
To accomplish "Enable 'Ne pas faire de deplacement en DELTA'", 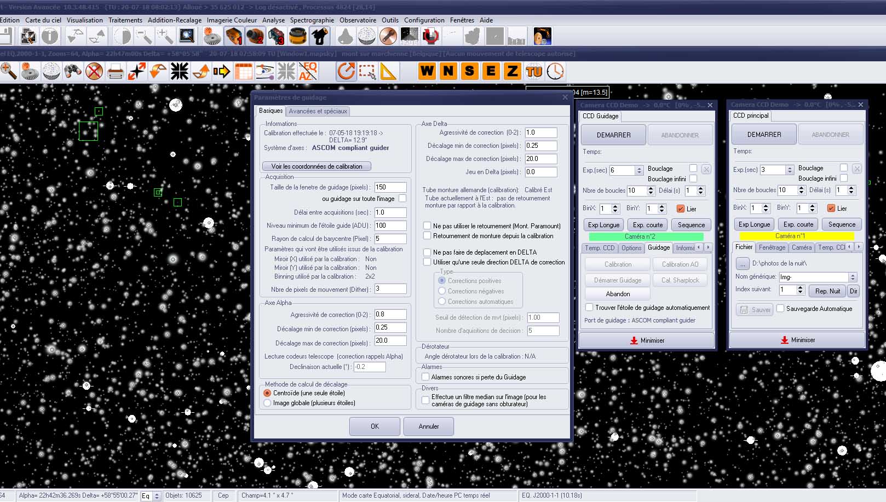I will 427,252.
